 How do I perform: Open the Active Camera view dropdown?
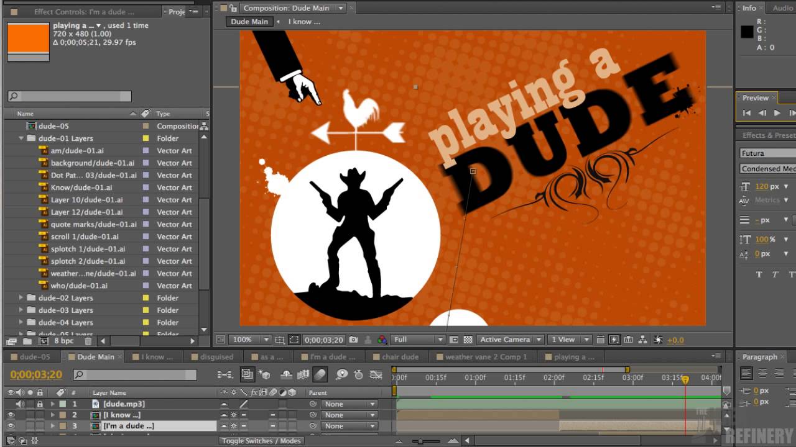pyautogui.click(x=511, y=340)
